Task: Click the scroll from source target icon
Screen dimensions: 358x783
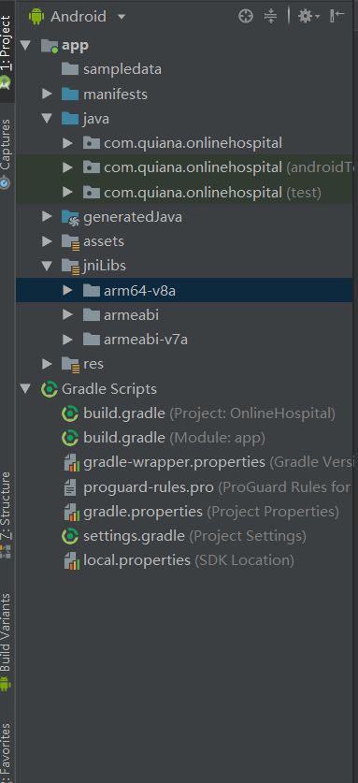Action: pos(246,17)
